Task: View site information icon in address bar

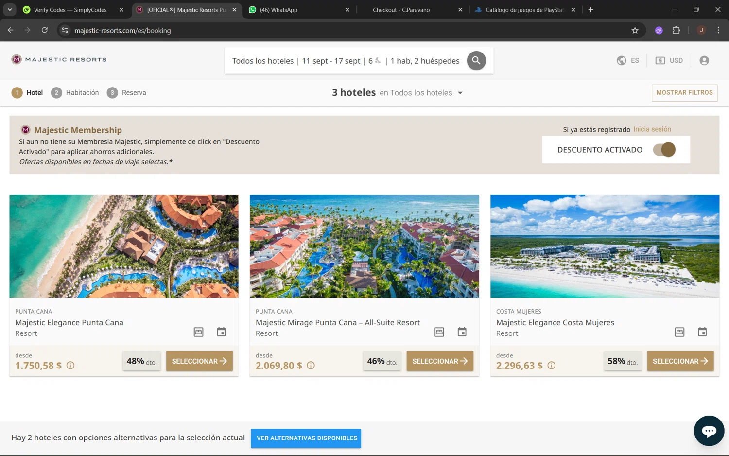Action: [64, 30]
